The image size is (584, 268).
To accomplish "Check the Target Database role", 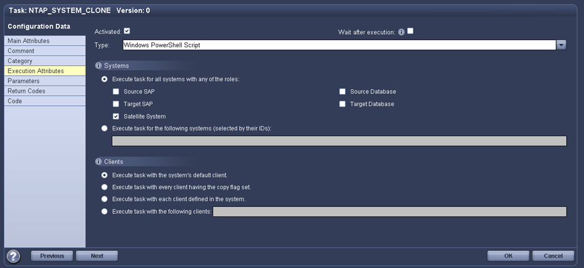I will coord(342,104).
